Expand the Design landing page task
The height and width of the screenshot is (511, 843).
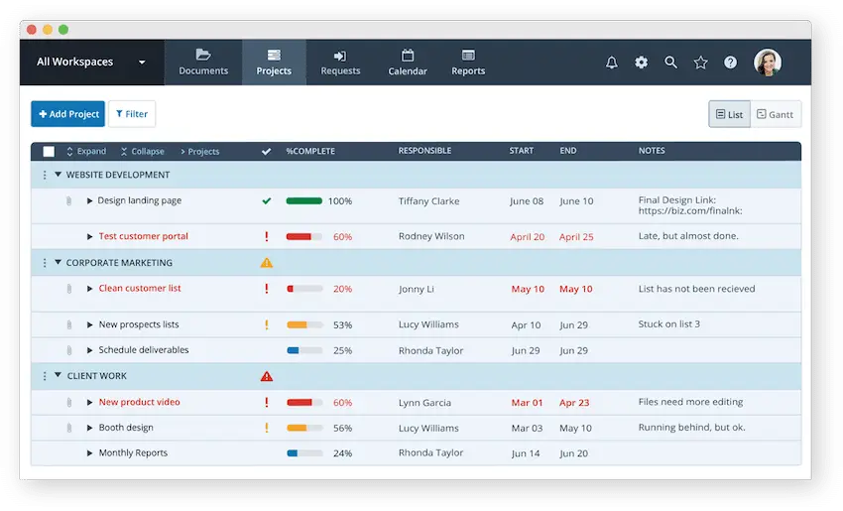click(x=90, y=201)
